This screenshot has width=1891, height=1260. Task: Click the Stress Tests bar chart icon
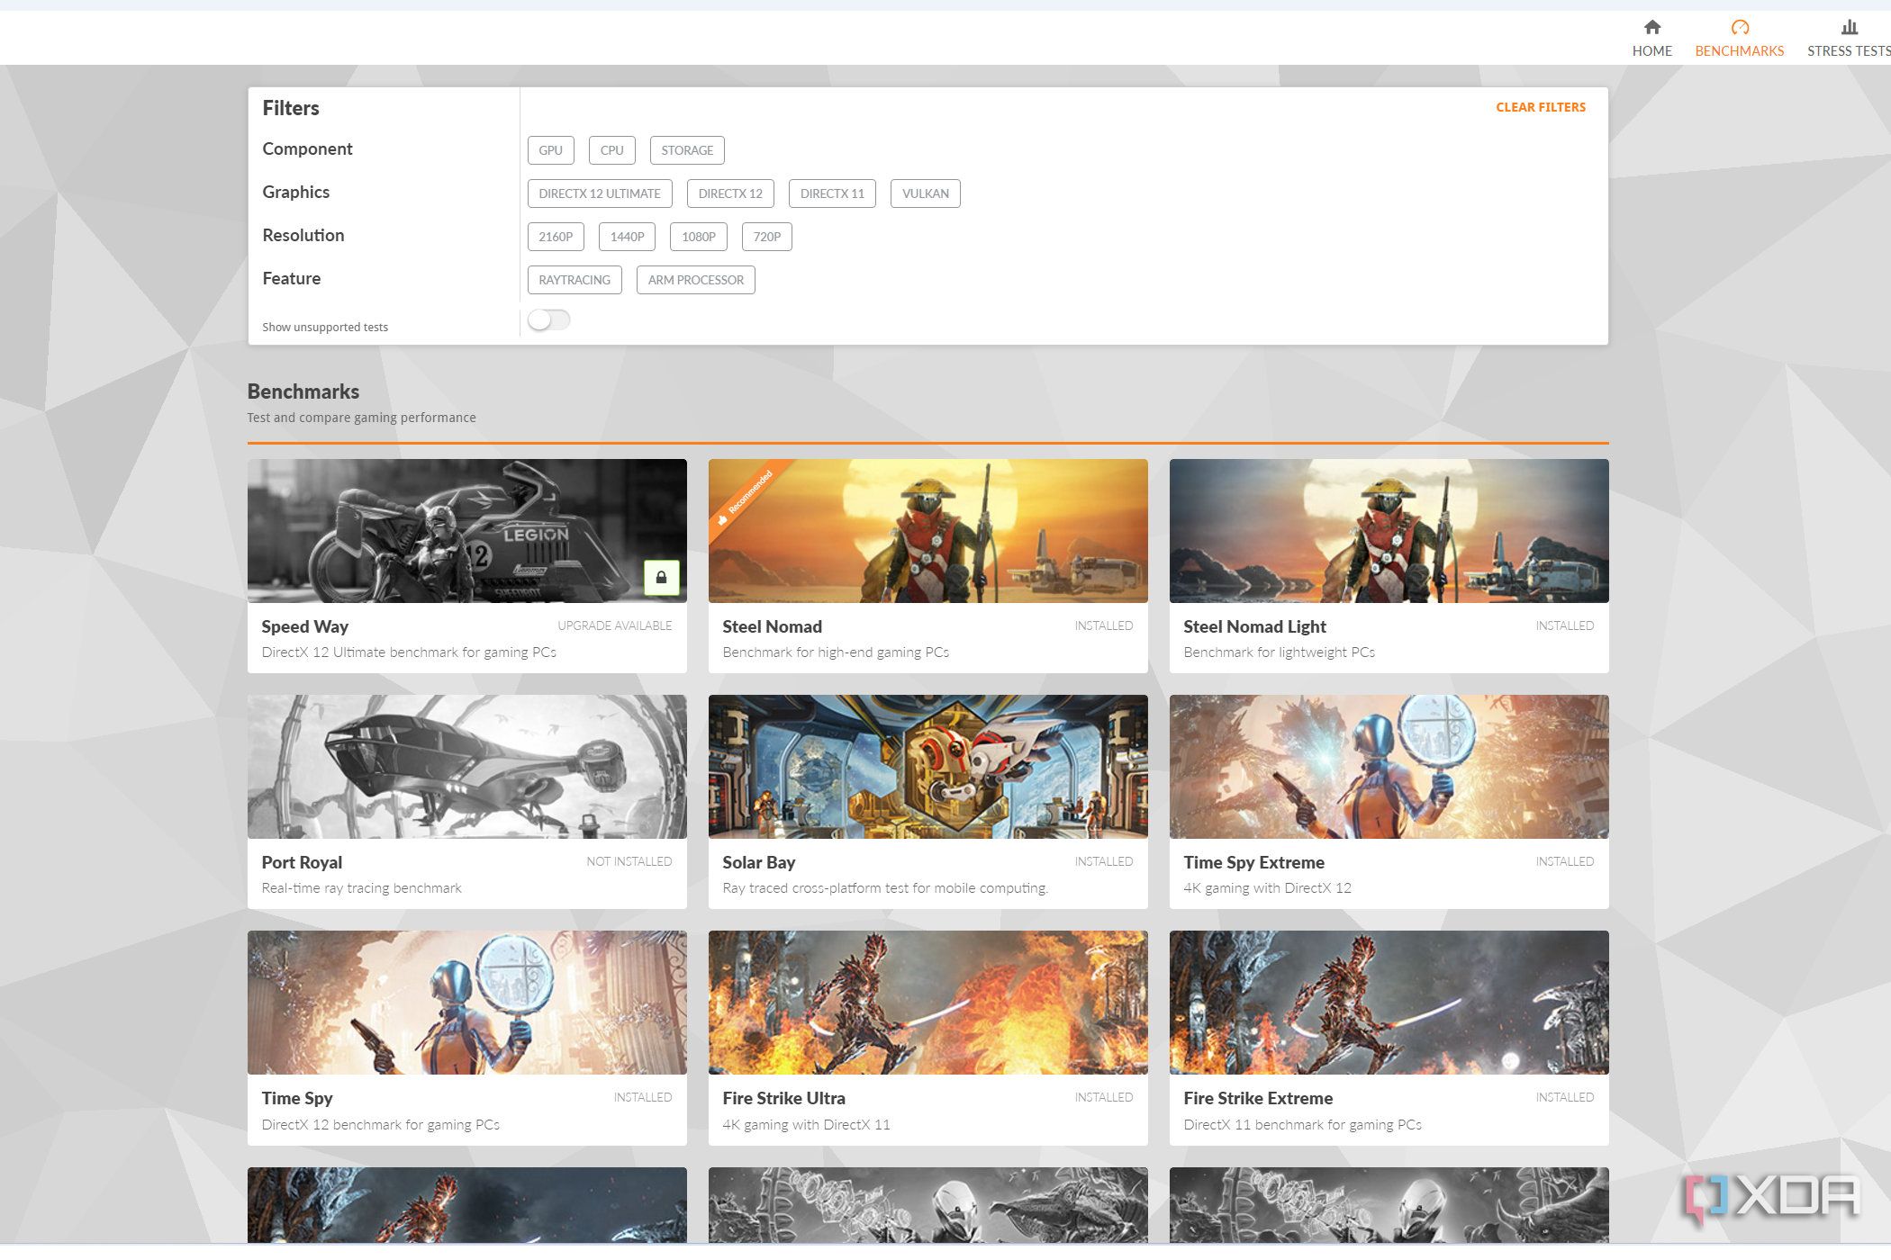pos(1849,27)
